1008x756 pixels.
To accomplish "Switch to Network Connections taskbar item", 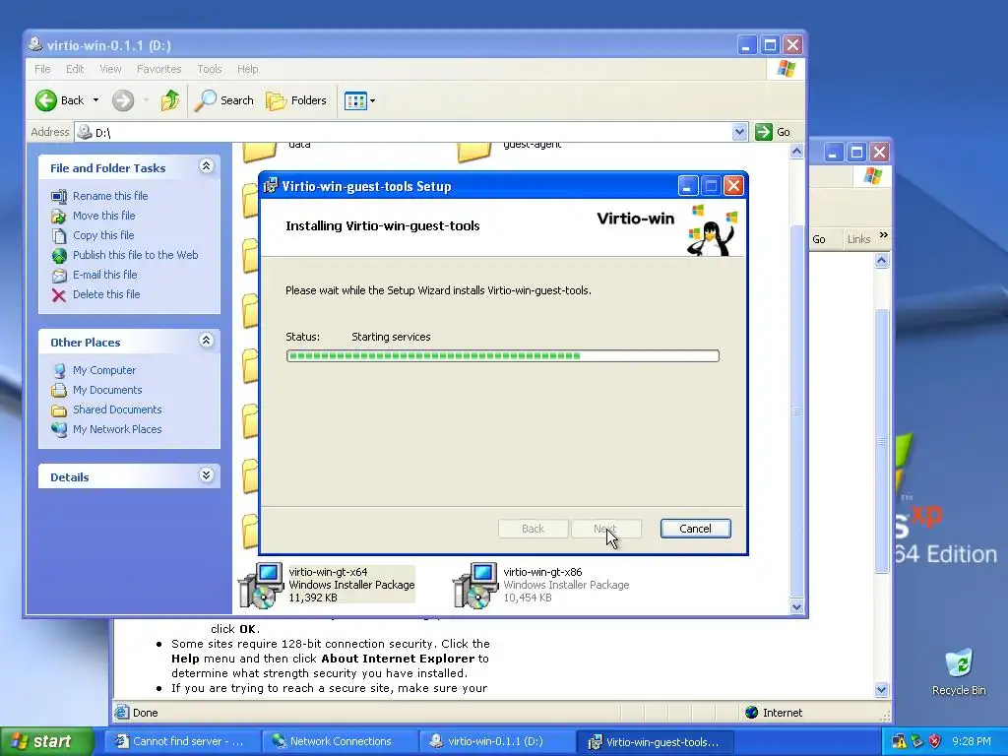I will point(340,741).
